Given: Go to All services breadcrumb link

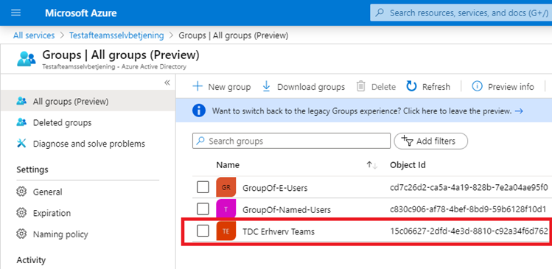Looking at the screenshot, I should (x=34, y=35).
